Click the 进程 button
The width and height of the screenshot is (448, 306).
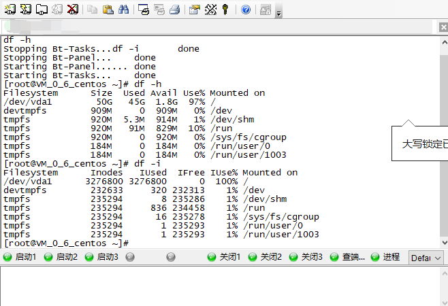[385, 257]
